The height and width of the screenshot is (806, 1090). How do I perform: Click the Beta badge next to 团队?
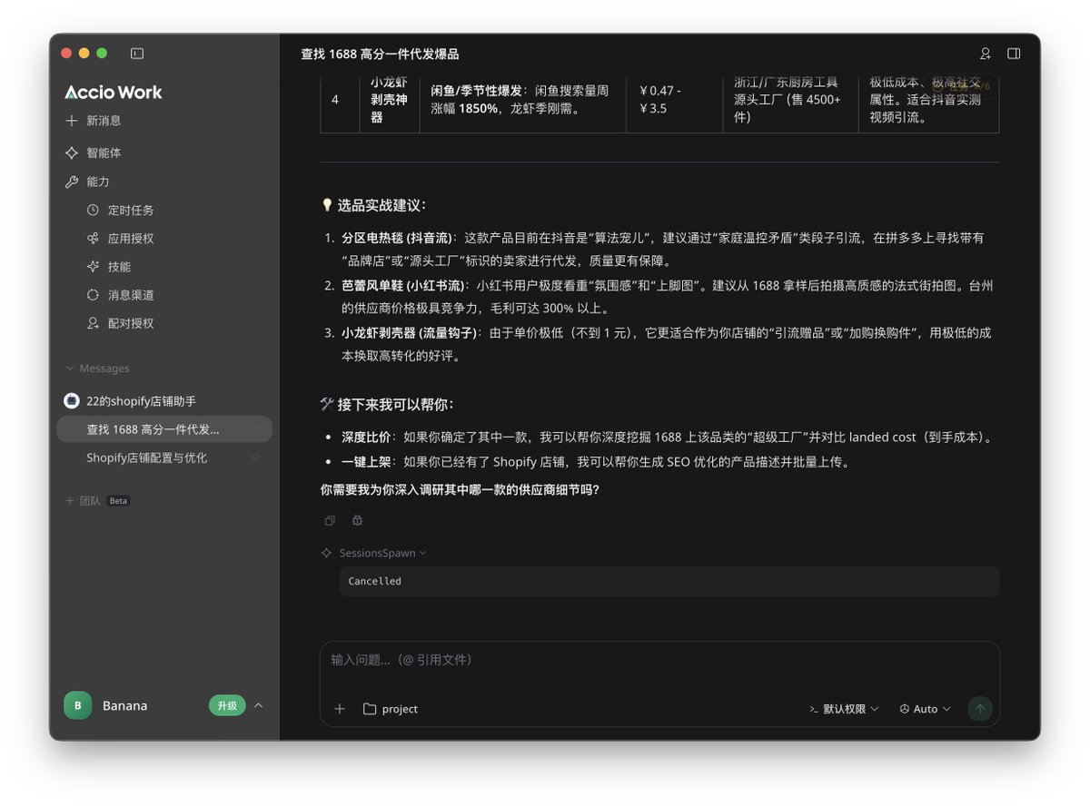pyautogui.click(x=119, y=501)
